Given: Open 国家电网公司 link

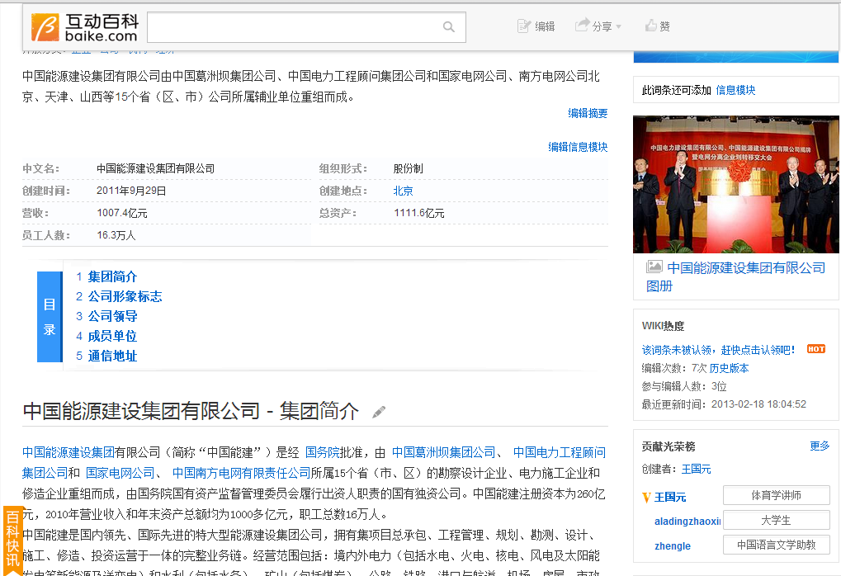Looking at the screenshot, I should 120,473.
